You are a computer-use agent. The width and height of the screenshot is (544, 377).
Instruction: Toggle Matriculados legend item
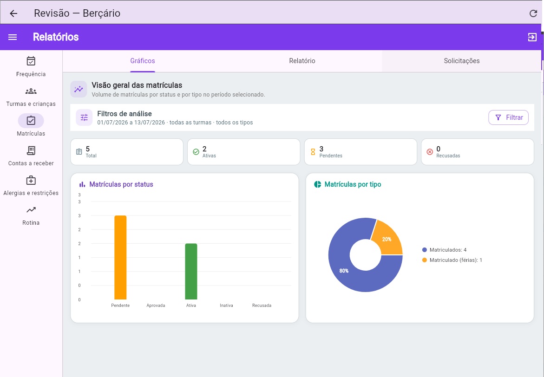pos(445,250)
